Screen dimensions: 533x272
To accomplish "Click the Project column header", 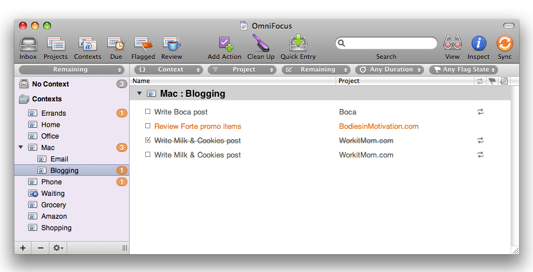I will 405,81.
